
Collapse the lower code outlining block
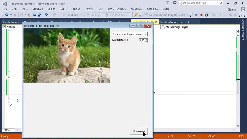[x=9, y=77]
